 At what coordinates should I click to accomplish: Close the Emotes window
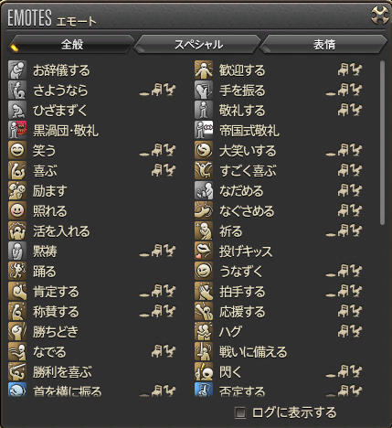(x=379, y=15)
